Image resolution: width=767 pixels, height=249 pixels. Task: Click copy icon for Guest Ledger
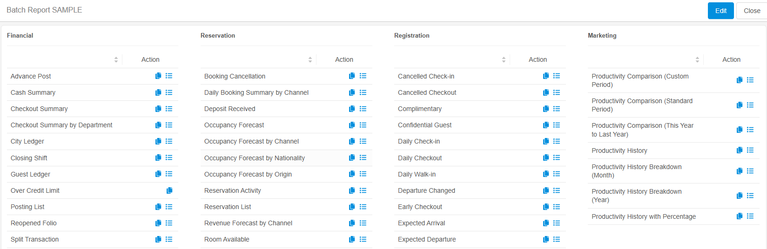158,174
